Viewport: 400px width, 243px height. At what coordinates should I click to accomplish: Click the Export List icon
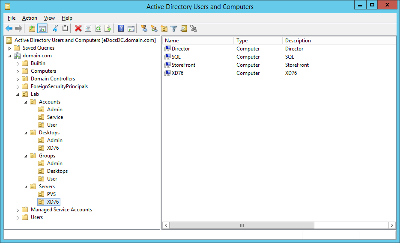coord(108,29)
